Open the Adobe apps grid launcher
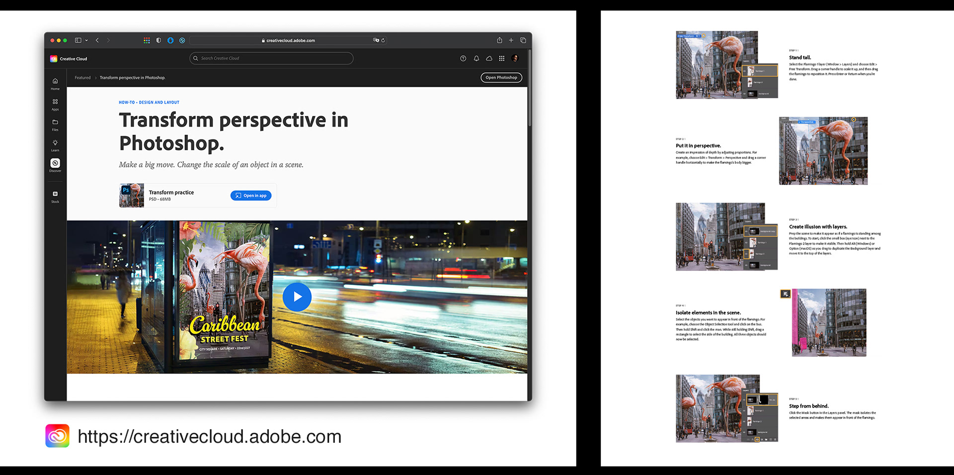This screenshot has height=475, width=954. point(502,59)
